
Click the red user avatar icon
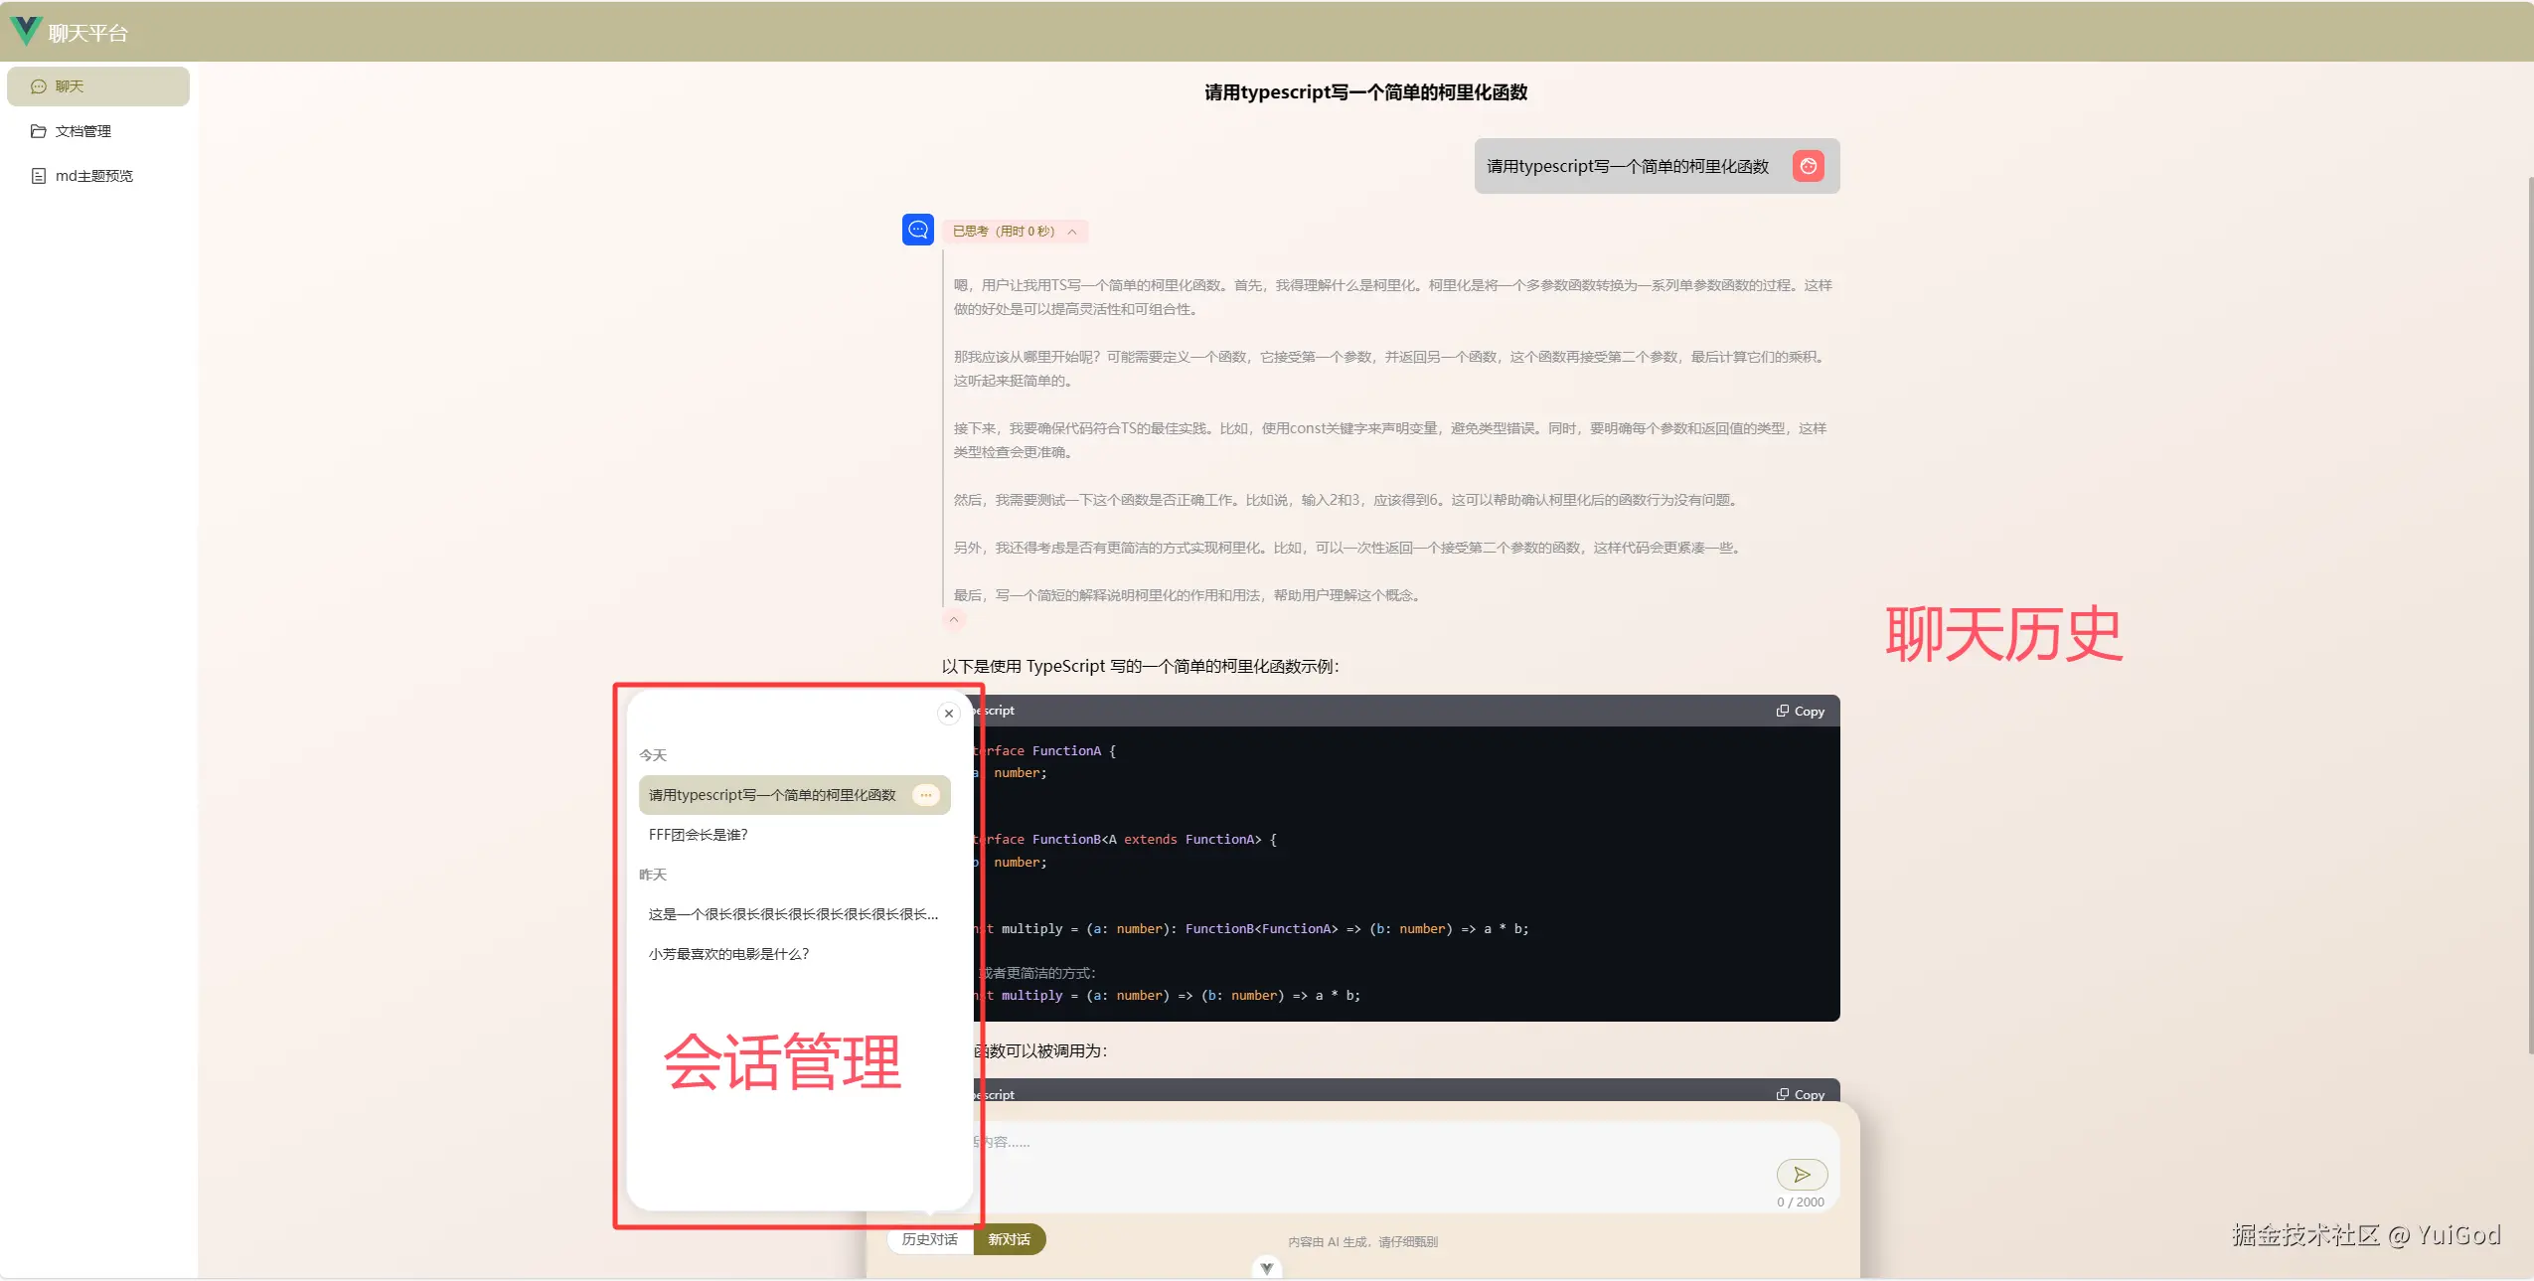[1808, 166]
